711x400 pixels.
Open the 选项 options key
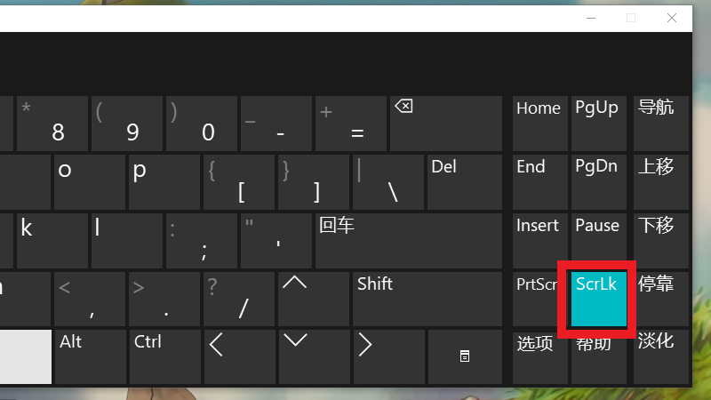[539, 356]
